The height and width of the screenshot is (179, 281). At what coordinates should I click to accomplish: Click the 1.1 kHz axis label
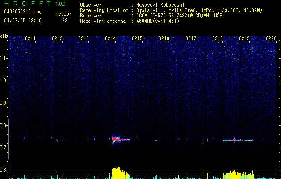point(4,58)
